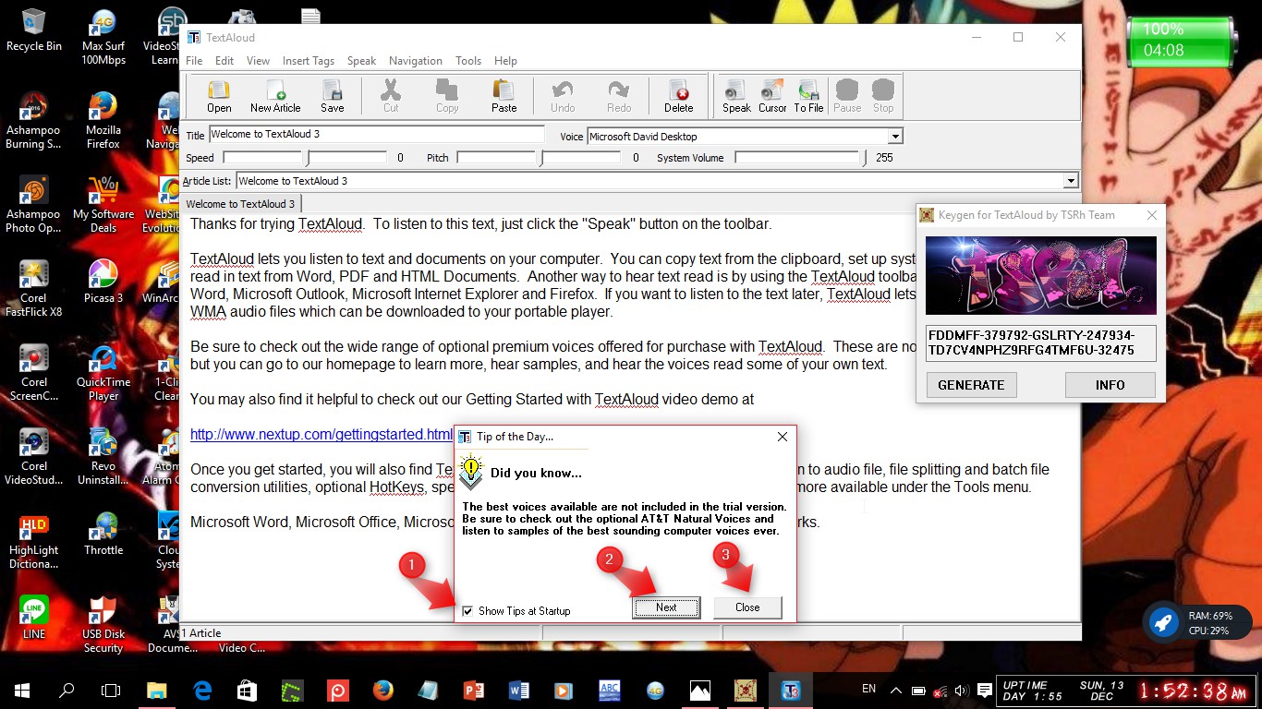Click the Save toolbar icon
This screenshot has height=709, width=1262.
(x=333, y=96)
